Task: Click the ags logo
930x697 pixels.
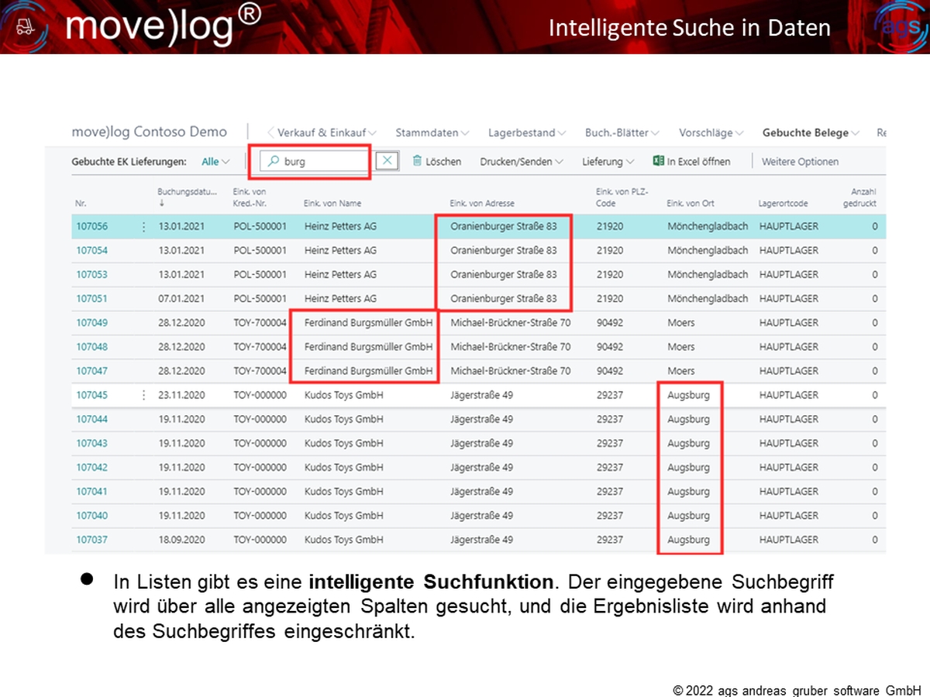Action: tap(901, 28)
